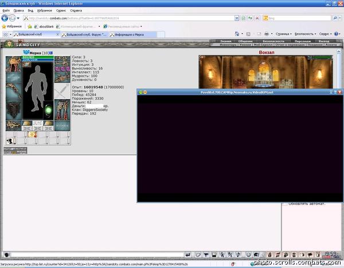Open the Избранное menu in menu bar
Viewport: 344px width, 268px height.
tap(45, 10)
